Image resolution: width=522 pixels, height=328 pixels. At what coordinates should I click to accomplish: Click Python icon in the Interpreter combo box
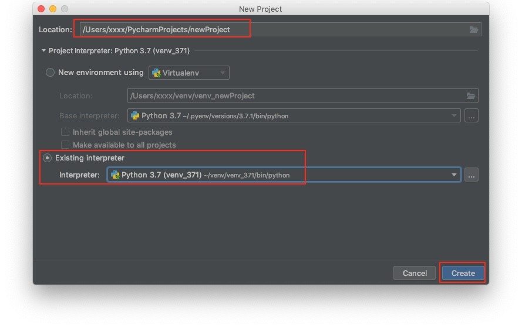[x=115, y=175]
